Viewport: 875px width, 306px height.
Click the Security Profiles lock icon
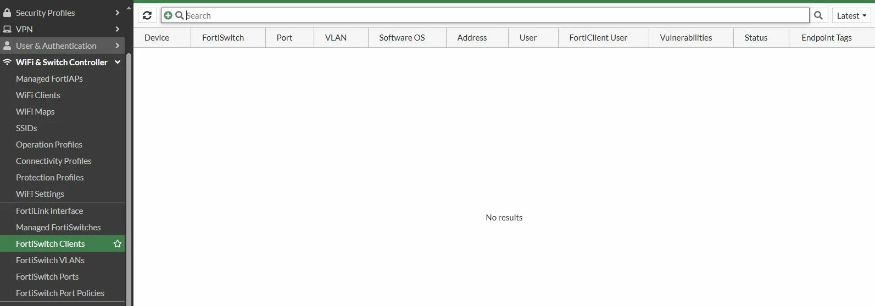(7, 13)
